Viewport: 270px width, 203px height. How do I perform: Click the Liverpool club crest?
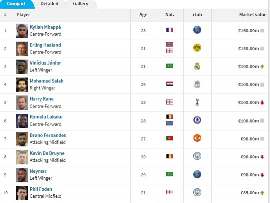point(197,84)
